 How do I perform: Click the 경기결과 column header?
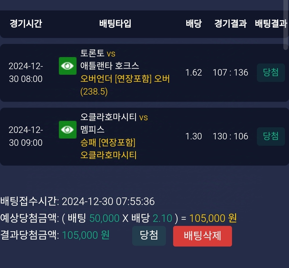tap(230, 24)
